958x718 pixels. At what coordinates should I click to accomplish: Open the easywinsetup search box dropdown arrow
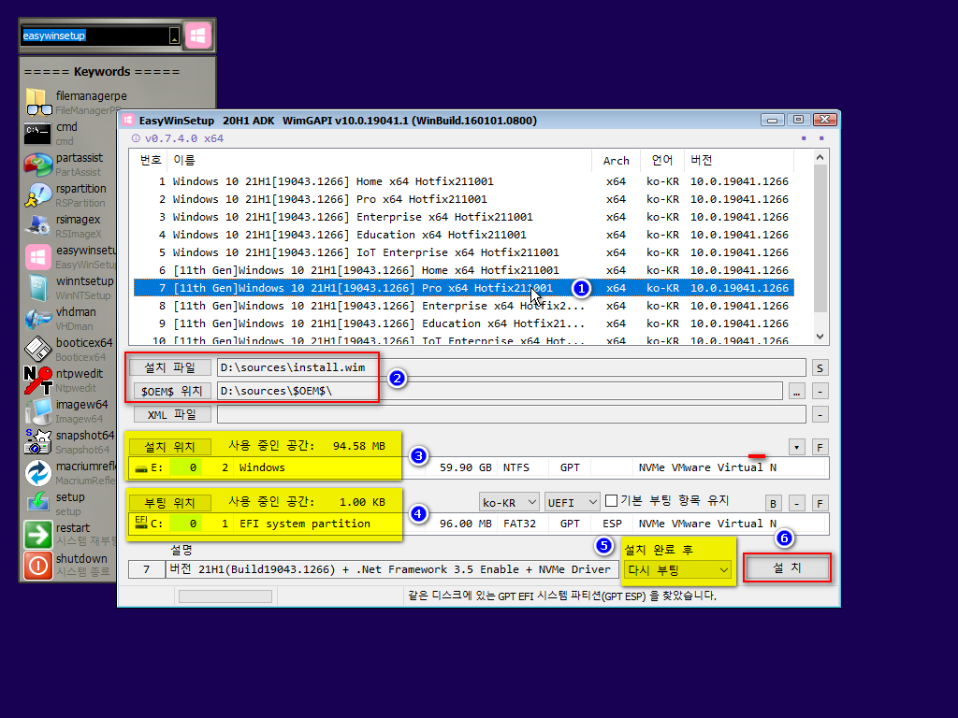pyautogui.click(x=174, y=36)
